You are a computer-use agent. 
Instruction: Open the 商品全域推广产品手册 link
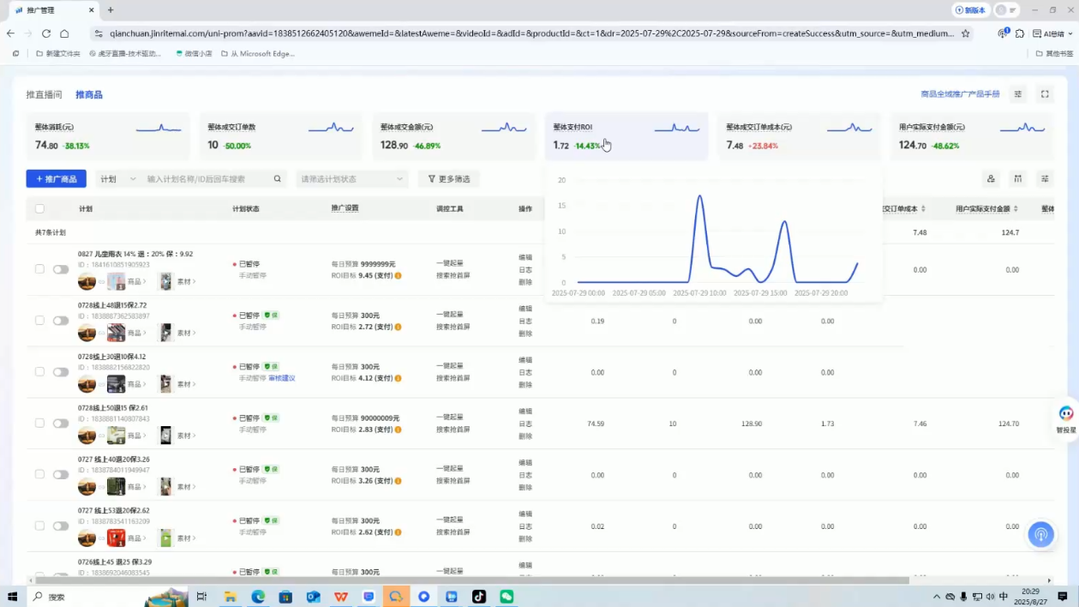(959, 93)
